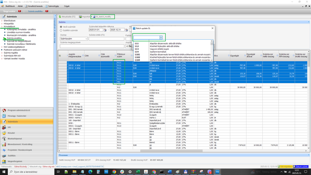Screen dimensions: 311x175
Task: Expand Várható bevétel / kiadás node
Action: (2, 59)
